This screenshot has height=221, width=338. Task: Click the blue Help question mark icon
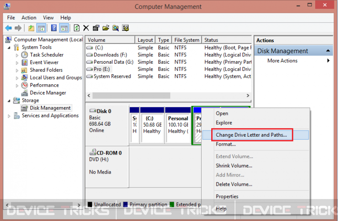coord(54,28)
